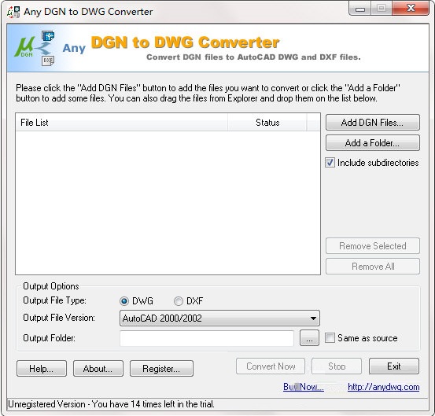Screen dimensions: 435x416
Task: Toggle the Include subdirectories checkbox
Action: coord(330,163)
